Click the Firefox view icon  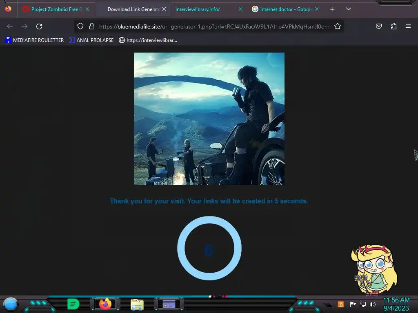click(8, 9)
